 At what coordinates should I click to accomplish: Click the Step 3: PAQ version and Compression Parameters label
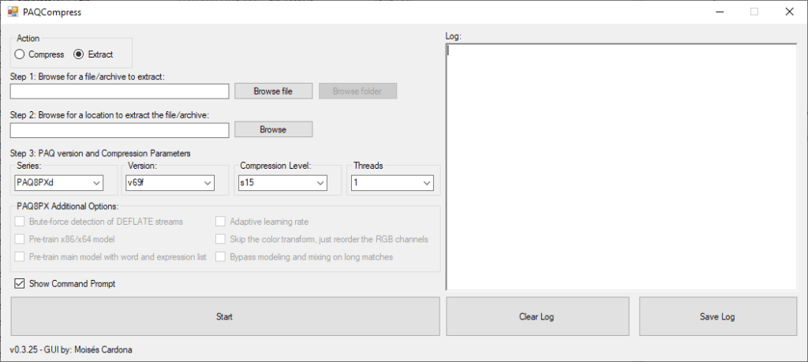[x=100, y=154]
